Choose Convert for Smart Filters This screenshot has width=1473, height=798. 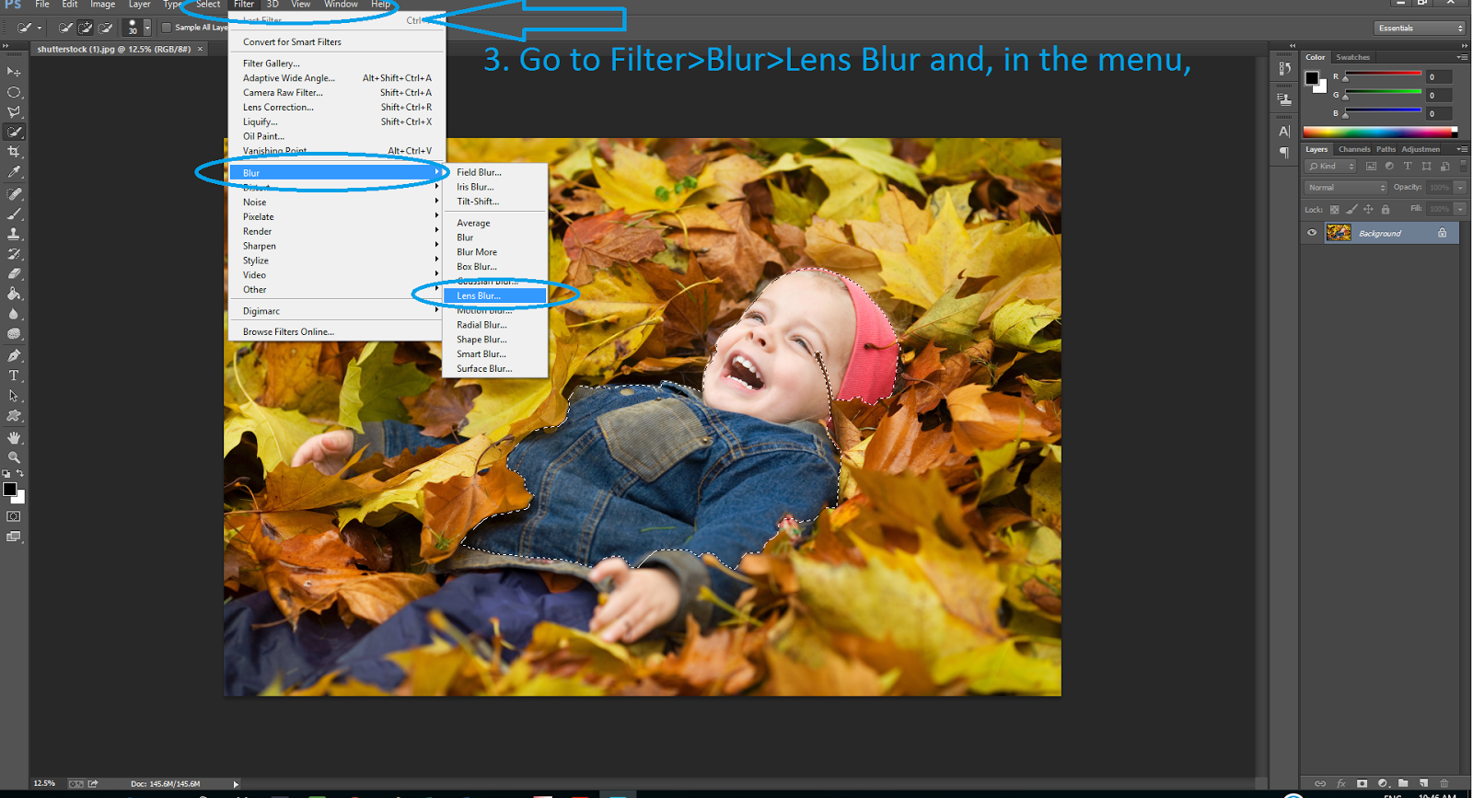coord(337,42)
